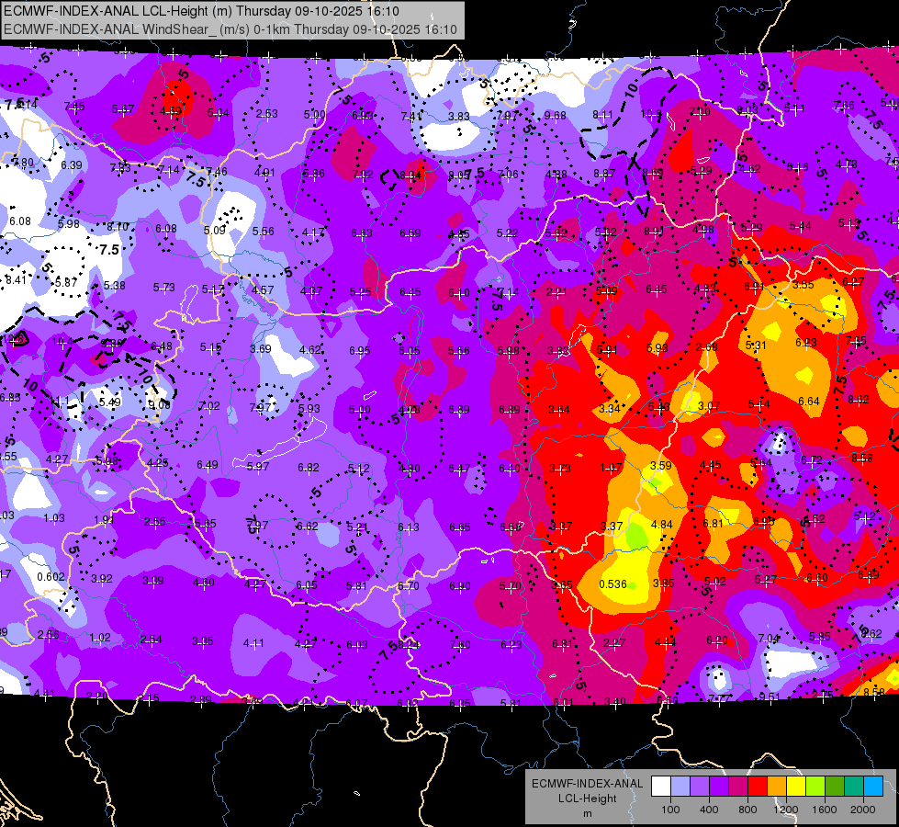
Task: Click the legend tick label 800
Action: tap(747, 810)
